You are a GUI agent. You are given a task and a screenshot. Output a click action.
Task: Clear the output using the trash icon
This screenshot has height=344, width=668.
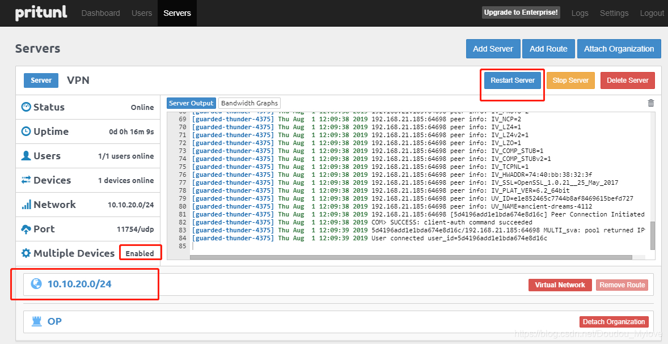(x=650, y=103)
